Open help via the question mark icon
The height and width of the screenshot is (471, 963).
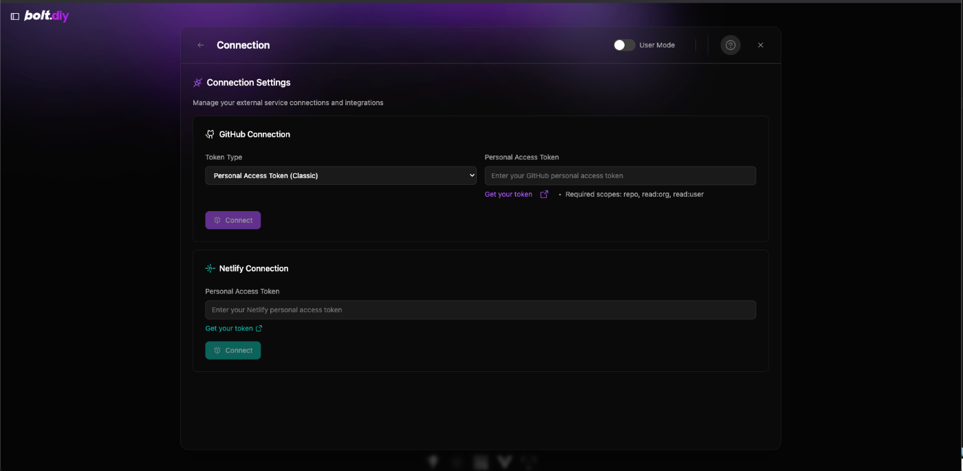pyautogui.click(x=731, y=45)
